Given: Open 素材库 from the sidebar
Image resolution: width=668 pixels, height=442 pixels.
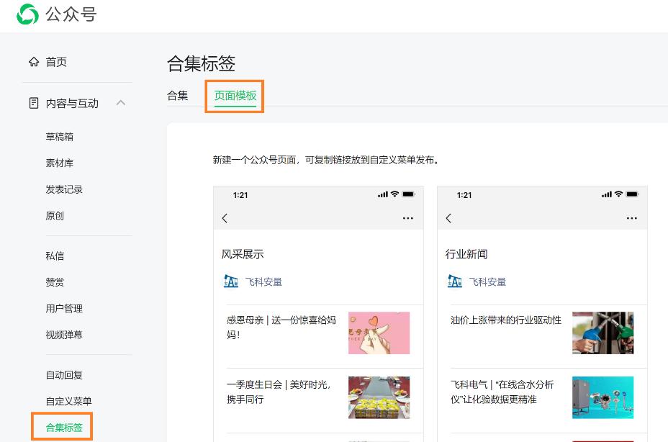Looking at the screenshot, I should pyautogui.click(x=60, y=163).
